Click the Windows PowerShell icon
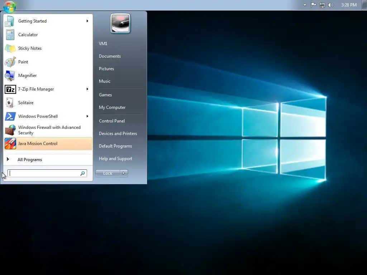This screenshot has height=275, width=367. (10, 116)
